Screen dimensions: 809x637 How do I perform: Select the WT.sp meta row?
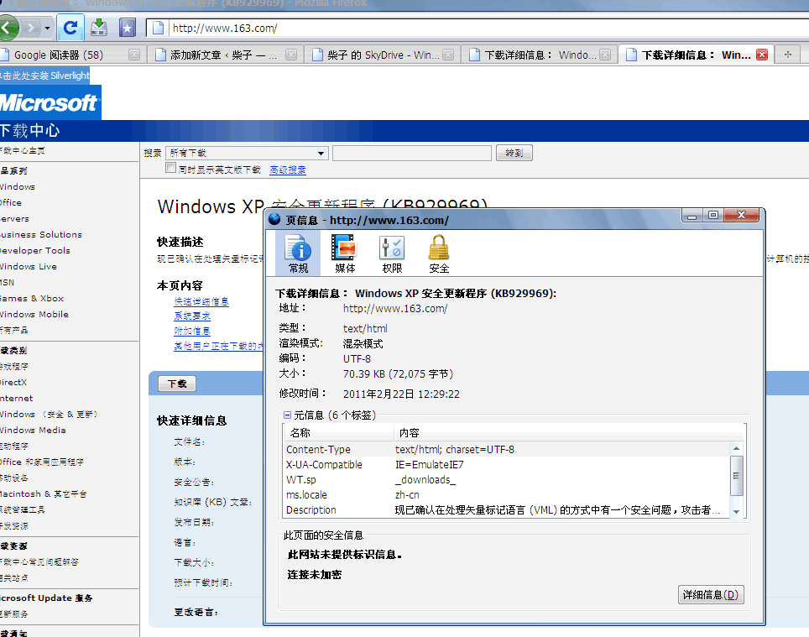(507, 480)
